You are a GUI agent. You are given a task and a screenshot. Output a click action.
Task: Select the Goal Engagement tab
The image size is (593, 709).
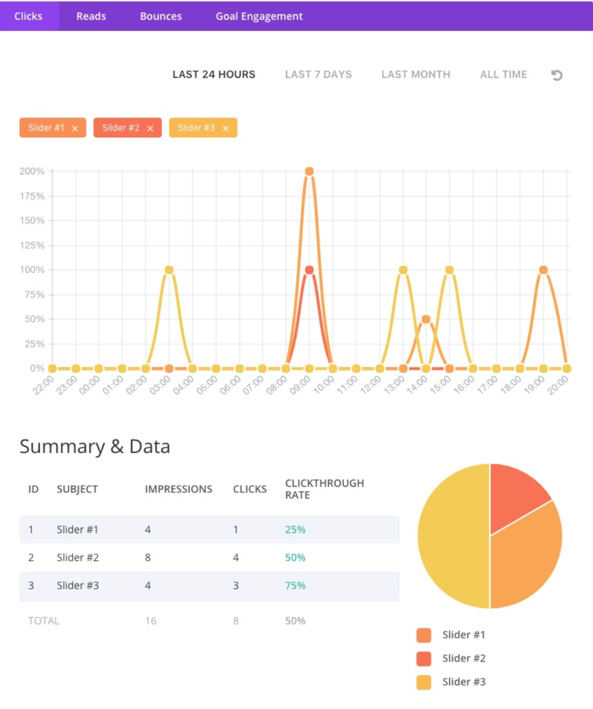(x=259, y=16)
